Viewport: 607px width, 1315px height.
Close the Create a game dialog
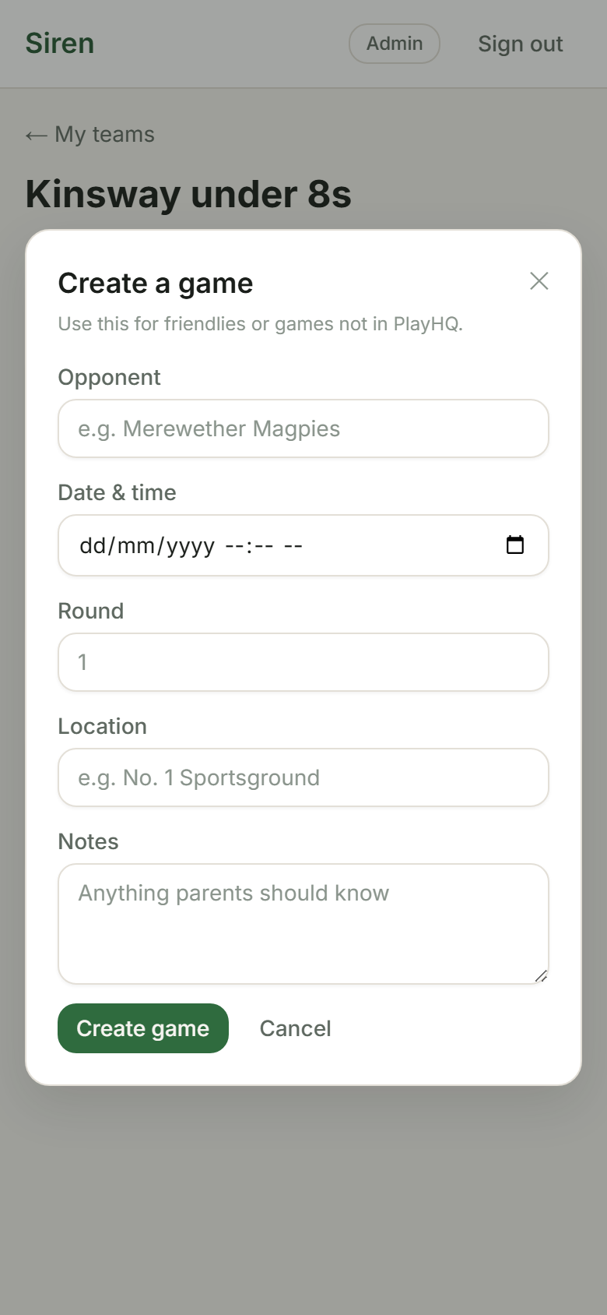(x=539, y=281)
